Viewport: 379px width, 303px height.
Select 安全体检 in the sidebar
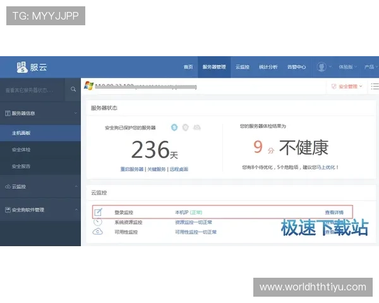21,150
